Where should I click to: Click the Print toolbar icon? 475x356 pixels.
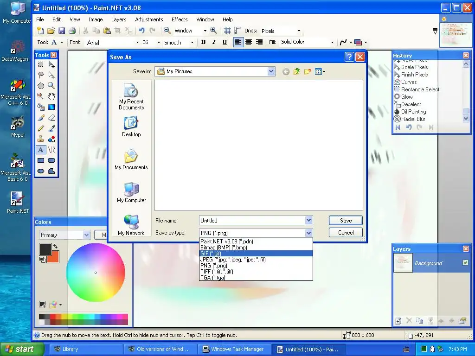pyautogui.click(x=72, y=31)
